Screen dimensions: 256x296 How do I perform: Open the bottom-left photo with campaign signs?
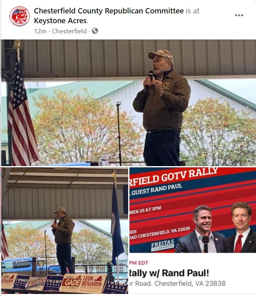65,230
